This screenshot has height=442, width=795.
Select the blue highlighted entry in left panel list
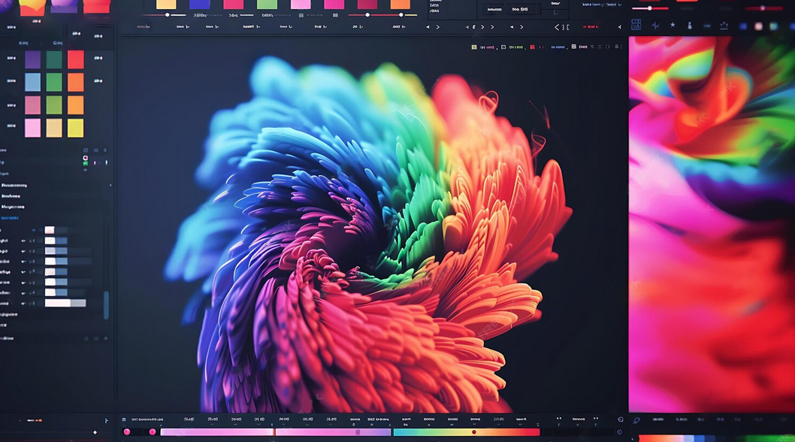[x=11, y=218]
